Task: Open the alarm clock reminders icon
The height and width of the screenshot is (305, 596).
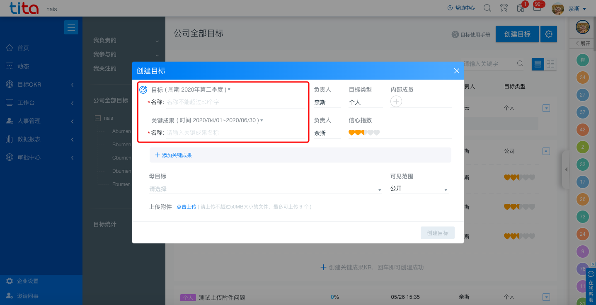Action: 504,8
